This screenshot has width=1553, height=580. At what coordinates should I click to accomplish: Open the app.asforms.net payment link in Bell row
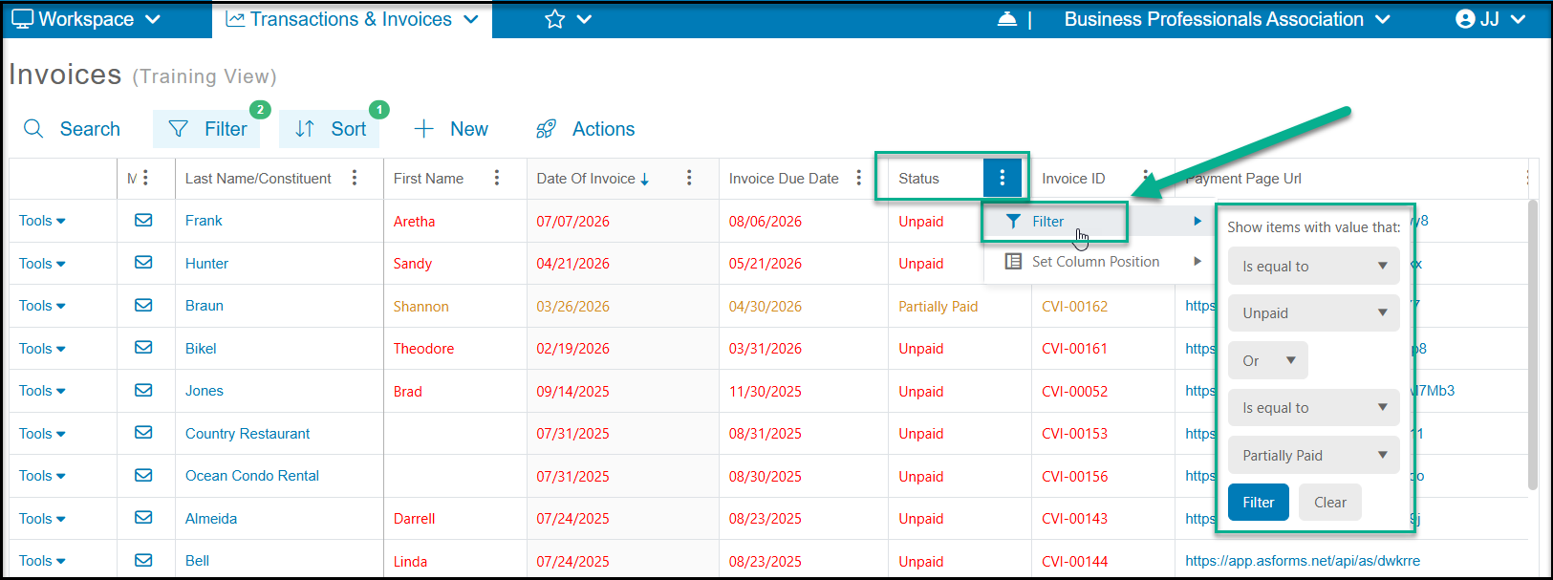(x=1303, y=561)
